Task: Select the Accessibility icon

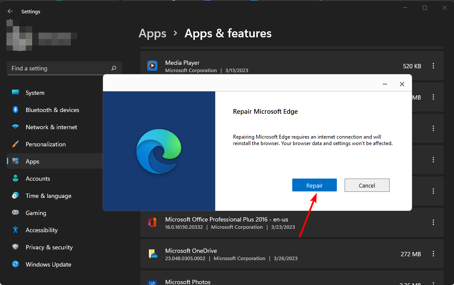Action: (x=15, y=230)
